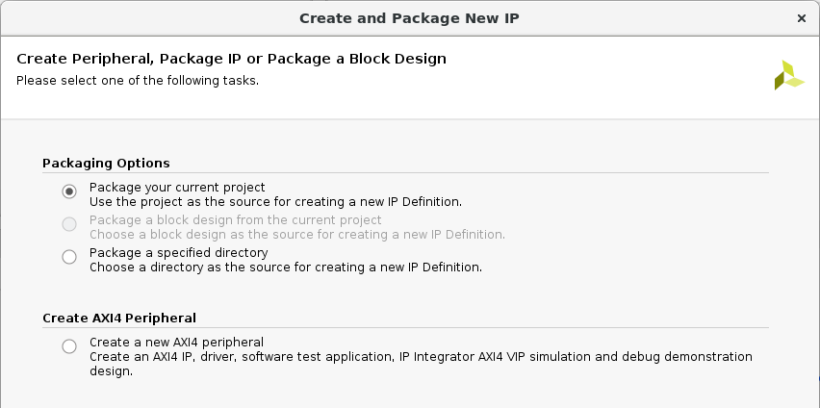The image size is (820, 408).
Task: Select the Package your current project radio button
Action: [x=69, y=191]
